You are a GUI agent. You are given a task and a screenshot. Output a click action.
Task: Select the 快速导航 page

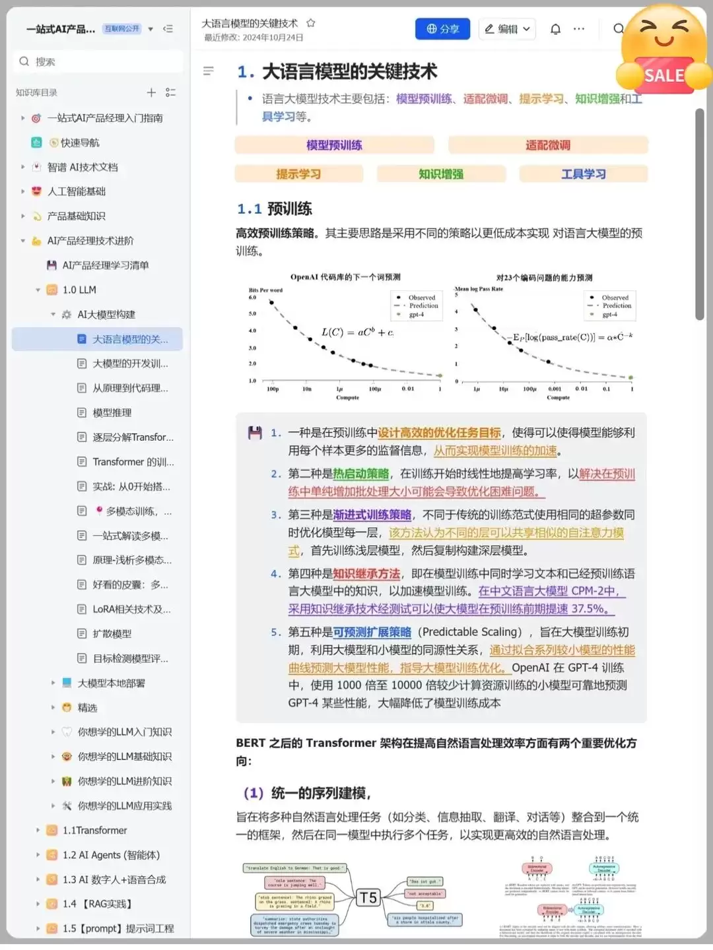pyautogui.click(x=80, y=142)
